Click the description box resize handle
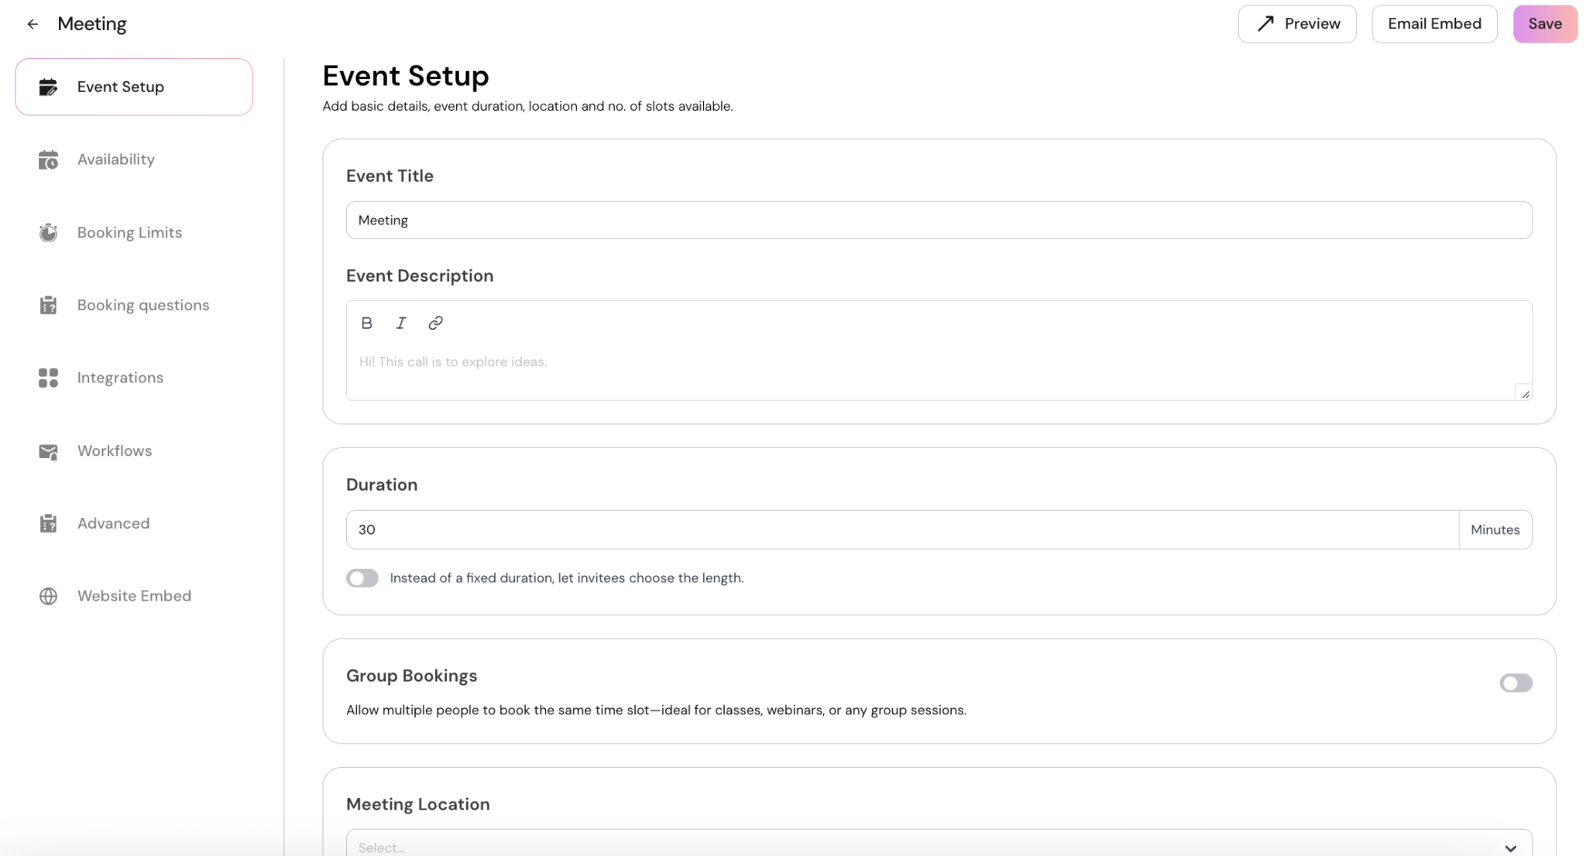 point(1524,393)
